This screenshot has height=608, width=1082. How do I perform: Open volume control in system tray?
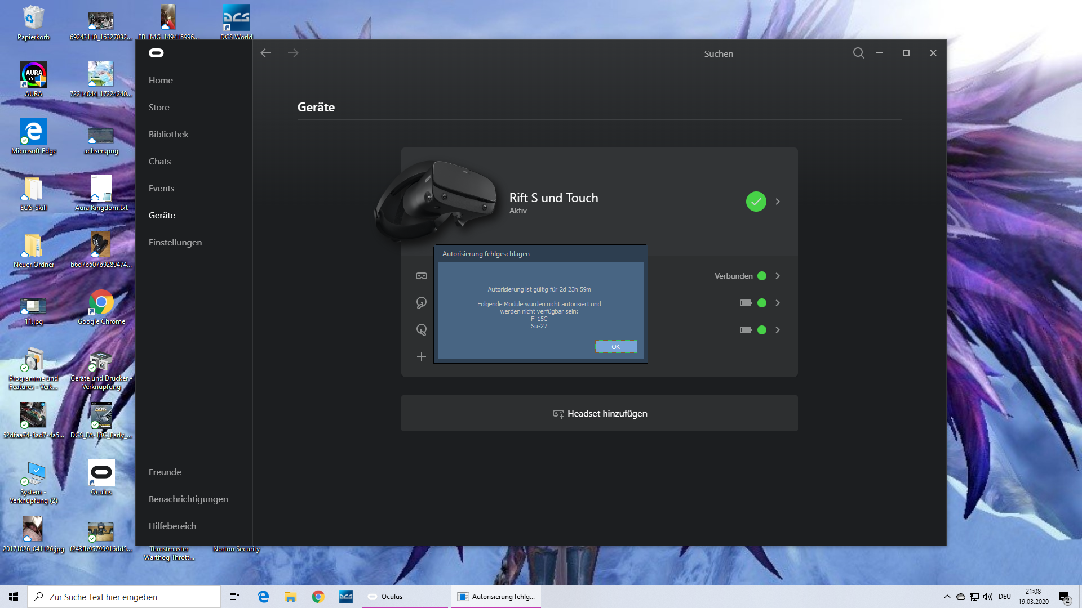(x=988, y=597)
